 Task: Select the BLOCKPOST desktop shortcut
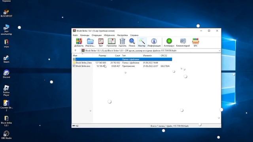(x=6, y=13)
